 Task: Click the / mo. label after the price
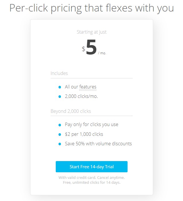[x=102, y=53]
